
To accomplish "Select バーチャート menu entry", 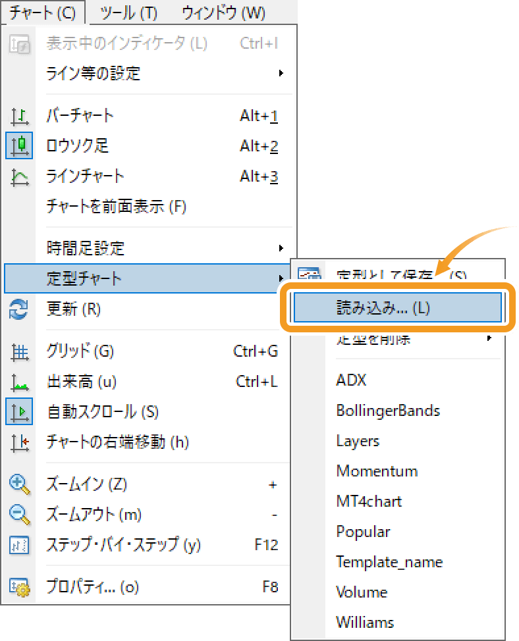I will [150, 116].
